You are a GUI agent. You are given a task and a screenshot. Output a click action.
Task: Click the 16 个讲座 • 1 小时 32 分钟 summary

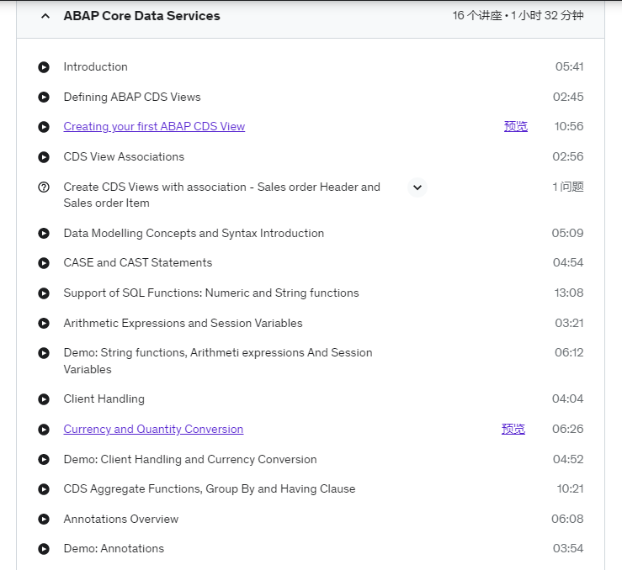518,15
